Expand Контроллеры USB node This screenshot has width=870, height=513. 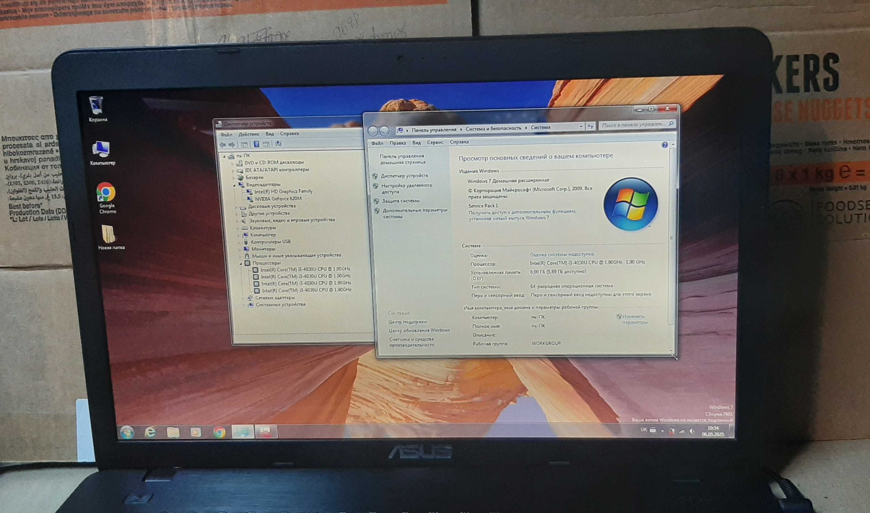pos(239,242)
